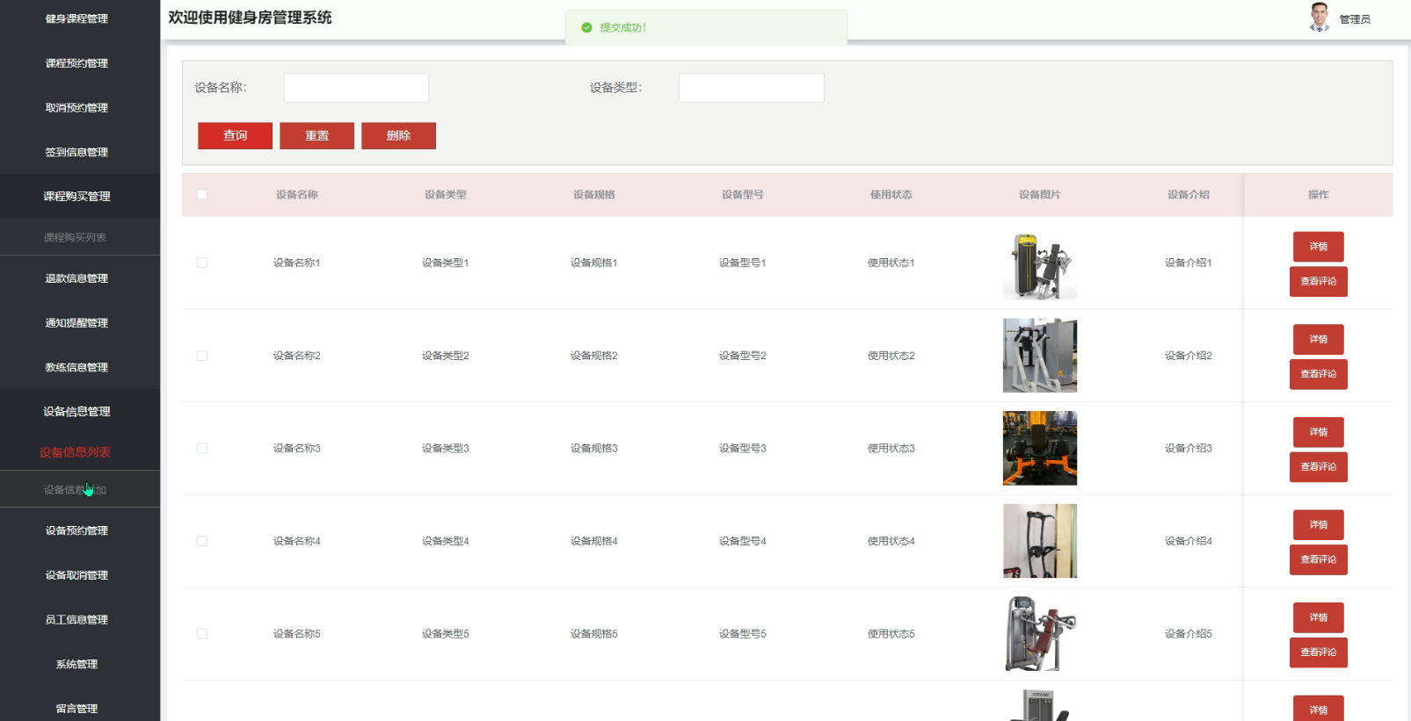Open the equipment image in 设备名称5 row
This screenshot has width=1411, height=721.
pyautogui.click(x=1040, y=633)
